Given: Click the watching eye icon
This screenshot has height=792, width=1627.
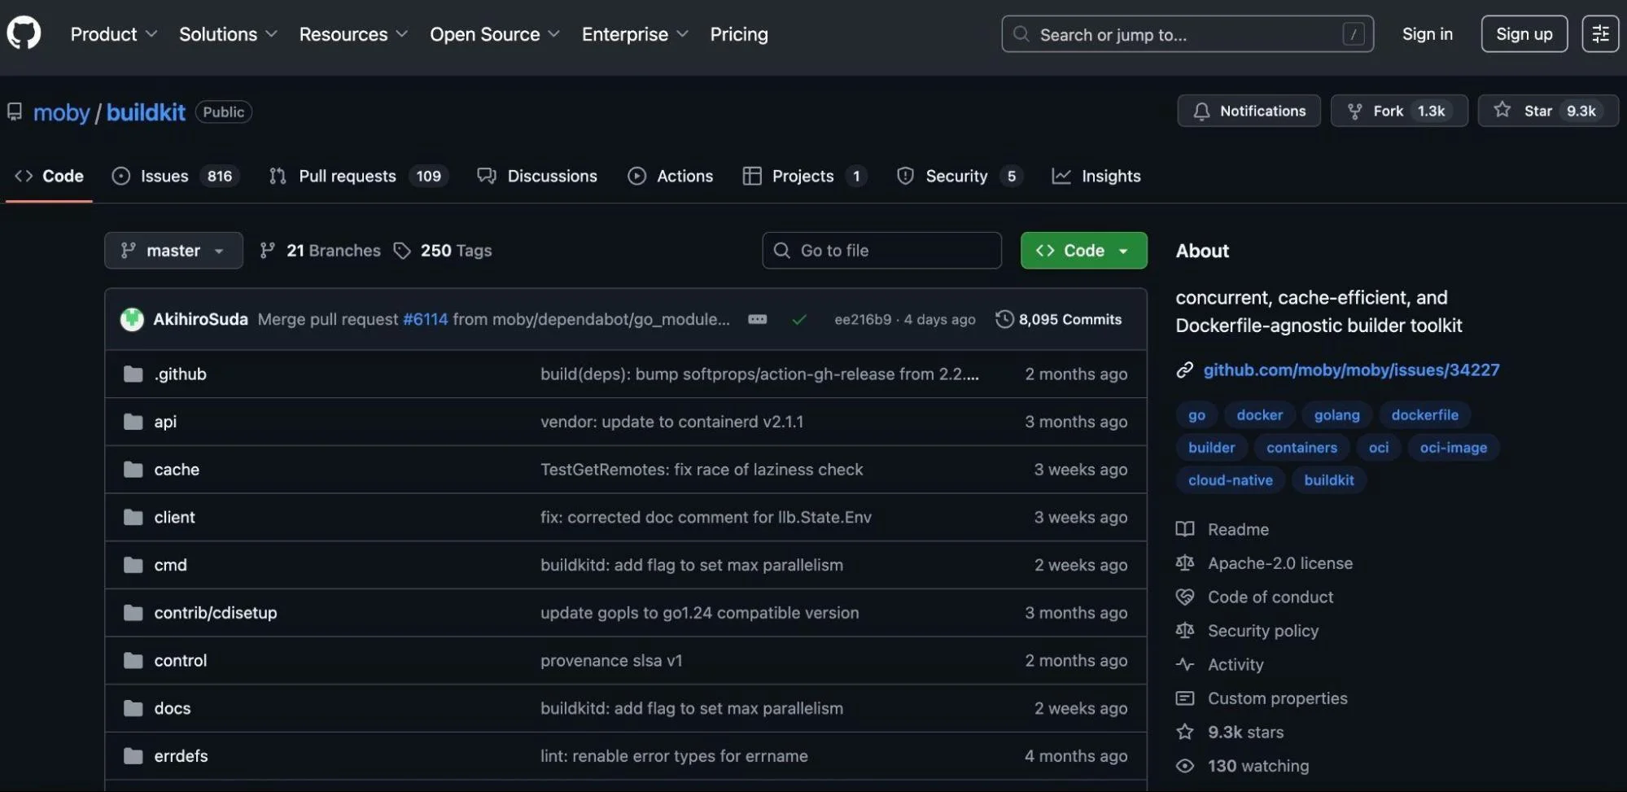Looking at the screenshot, I should 1185,766.
